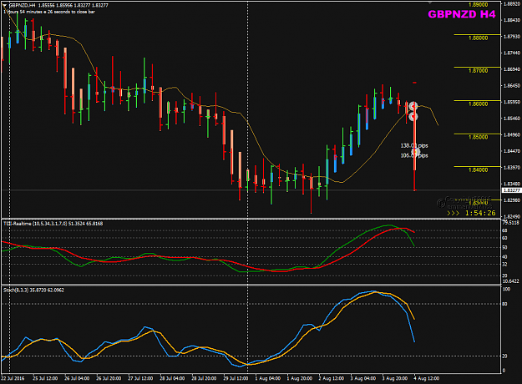Click 1.85460 on the price axis
The width and height of the screenshot is (522, 384).
click(x=512, y=119)
